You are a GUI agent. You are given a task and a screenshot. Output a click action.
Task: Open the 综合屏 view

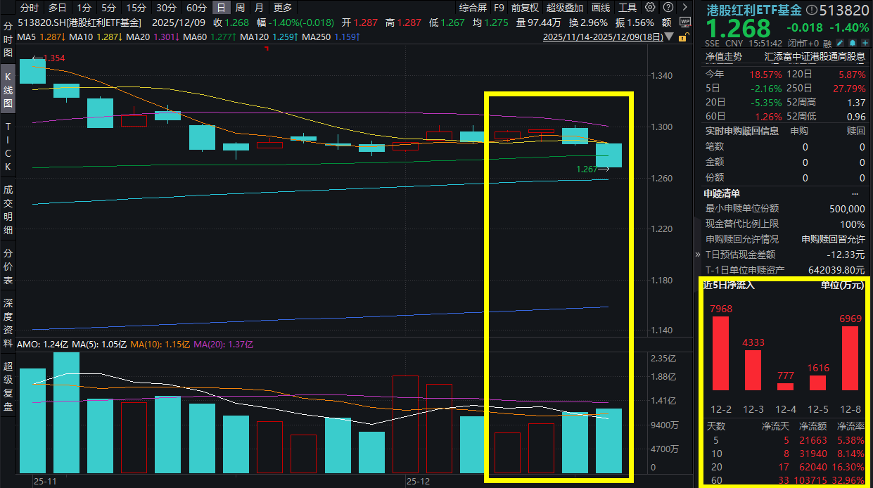472,8
